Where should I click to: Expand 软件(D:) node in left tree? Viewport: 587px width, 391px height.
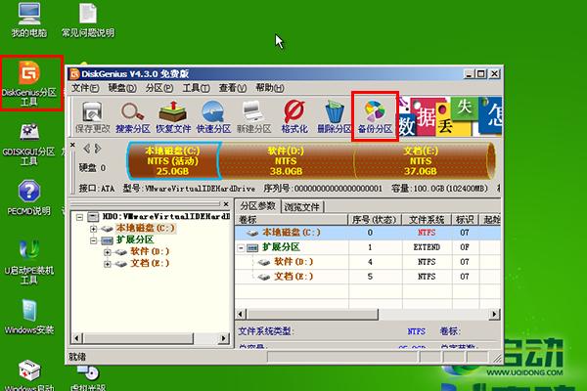[x=107, y=252]
